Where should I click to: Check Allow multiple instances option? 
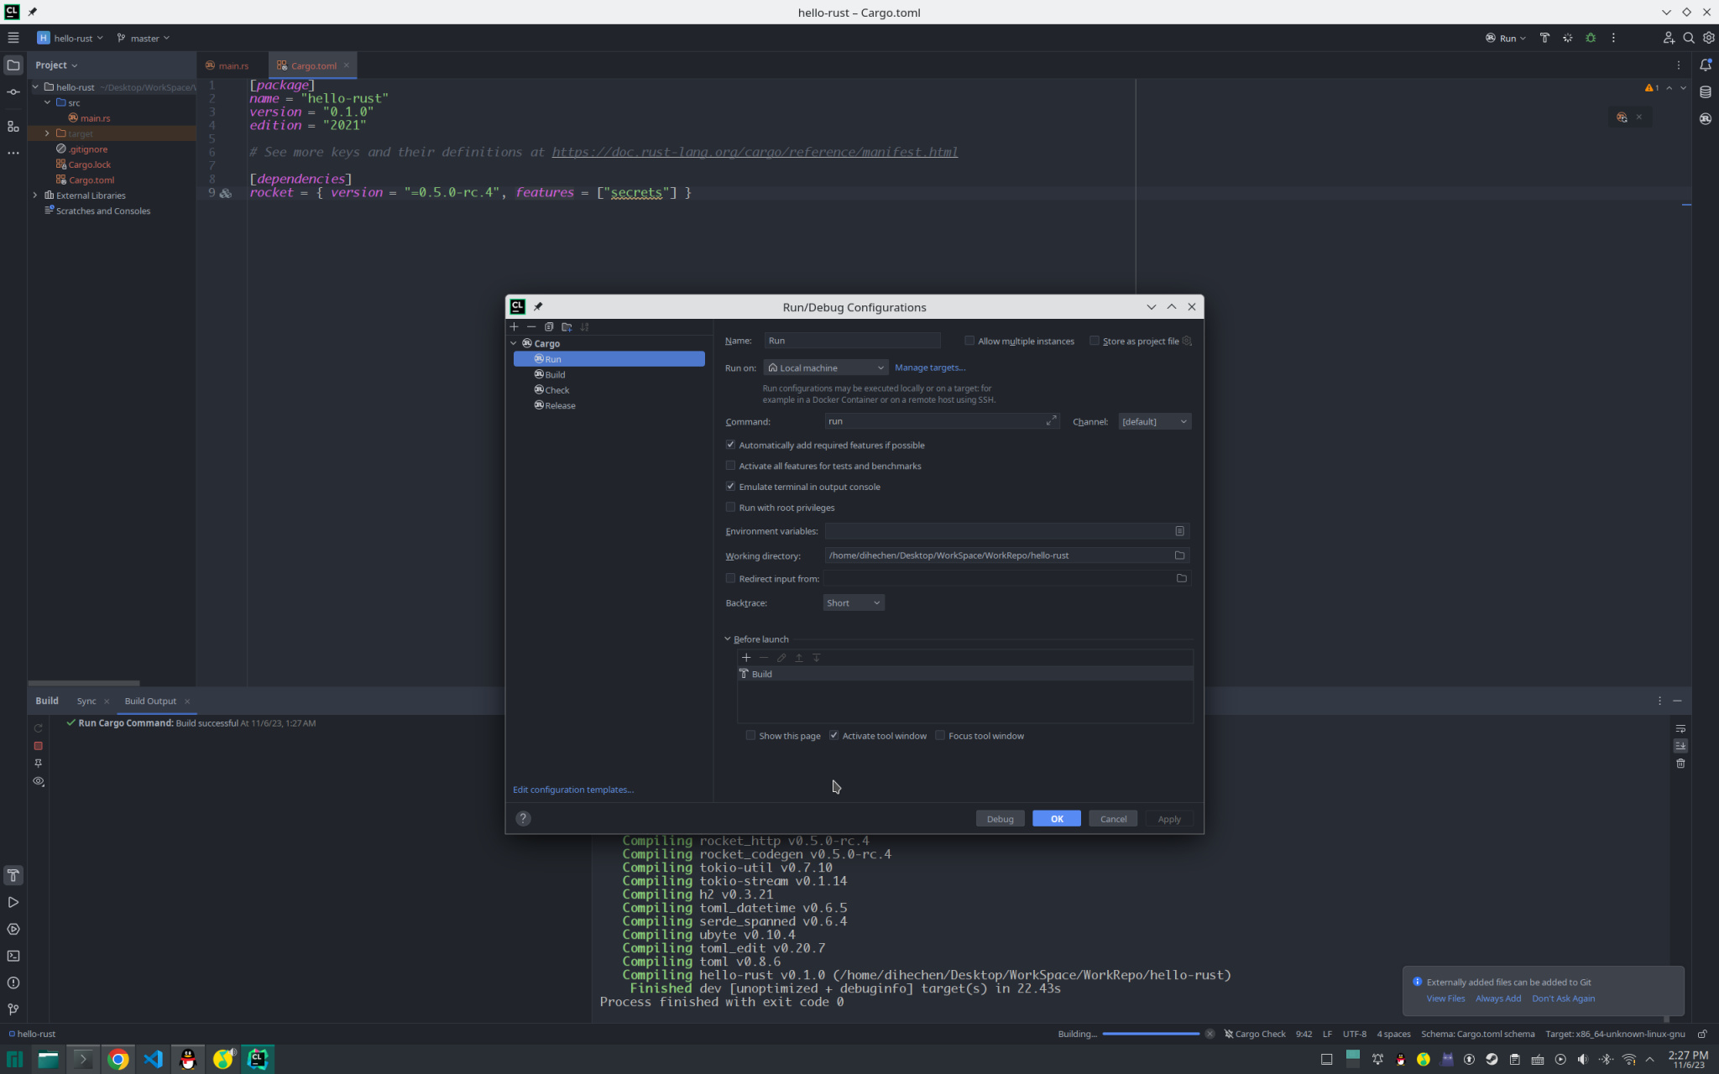(969, 341)
